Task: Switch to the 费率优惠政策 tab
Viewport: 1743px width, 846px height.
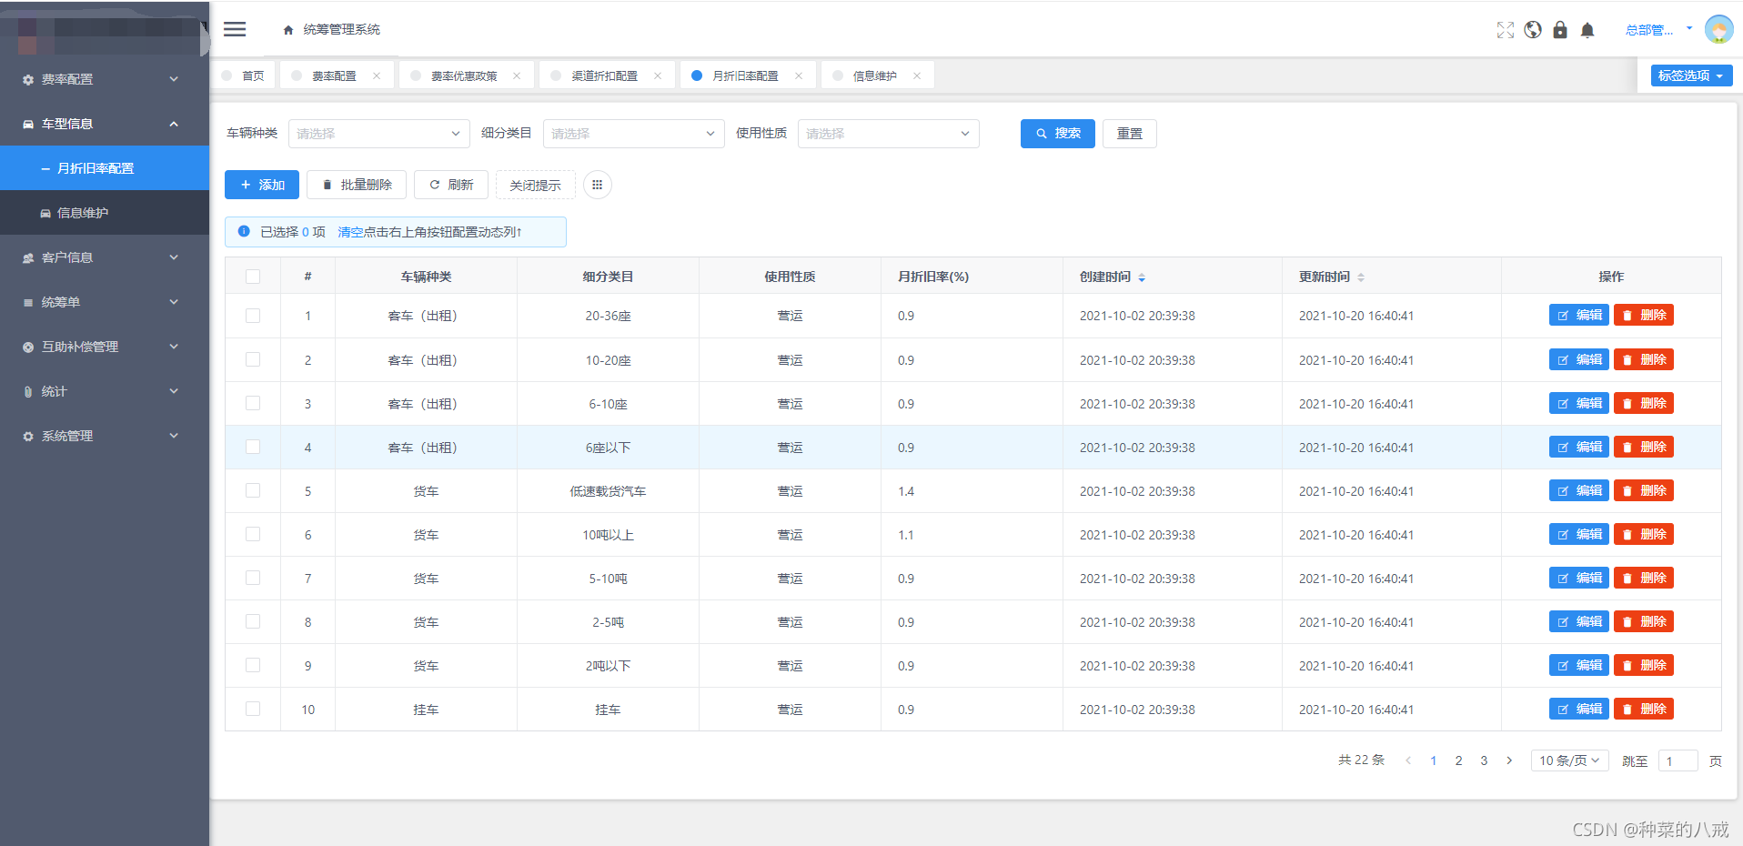Action: [464, 76]
